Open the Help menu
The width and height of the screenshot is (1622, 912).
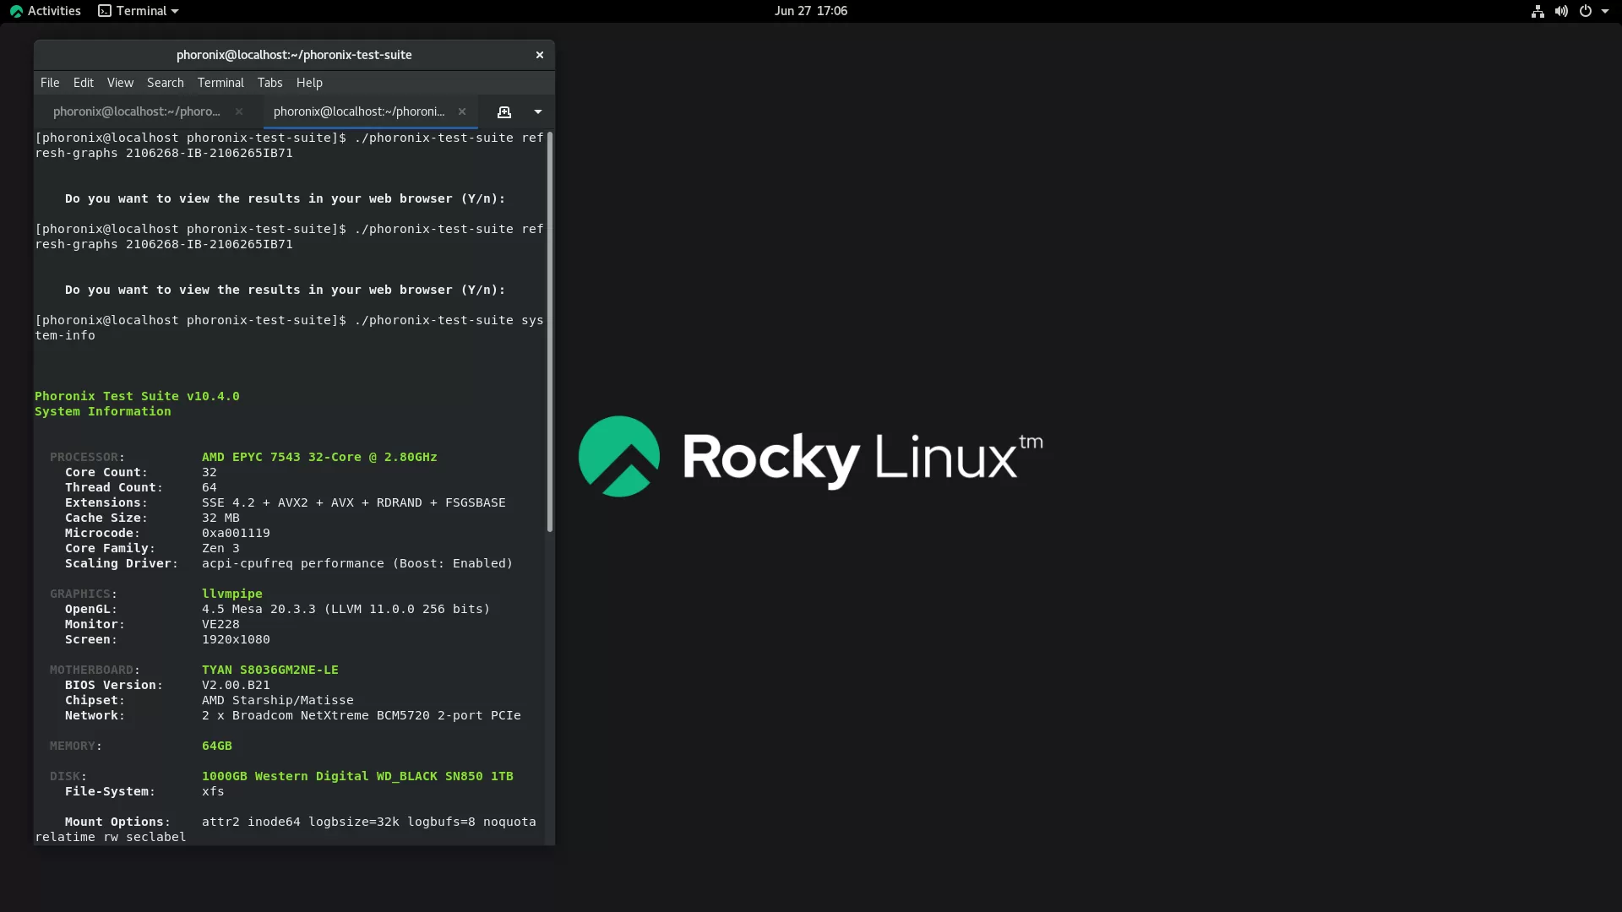(x=309, y=82)
